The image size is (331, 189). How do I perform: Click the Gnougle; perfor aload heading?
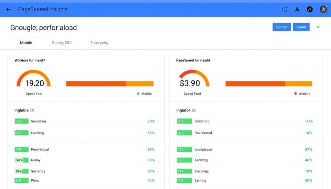[x=44, y=28]
